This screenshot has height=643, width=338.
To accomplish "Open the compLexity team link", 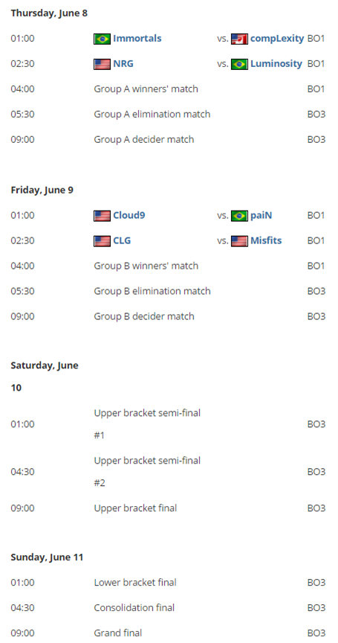I will click(x=277, y=39).
